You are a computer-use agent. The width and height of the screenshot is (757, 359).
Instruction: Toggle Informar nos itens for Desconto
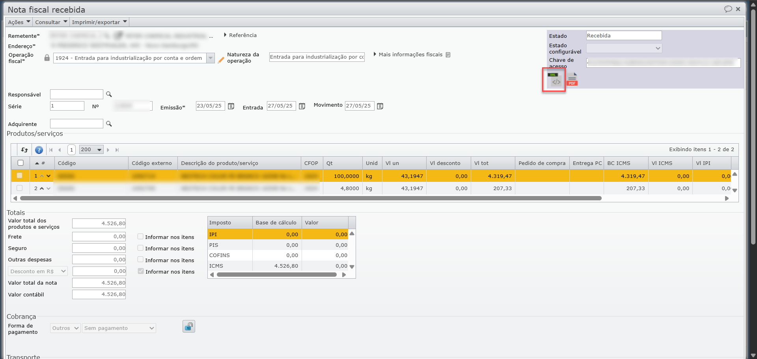[141, 271]
